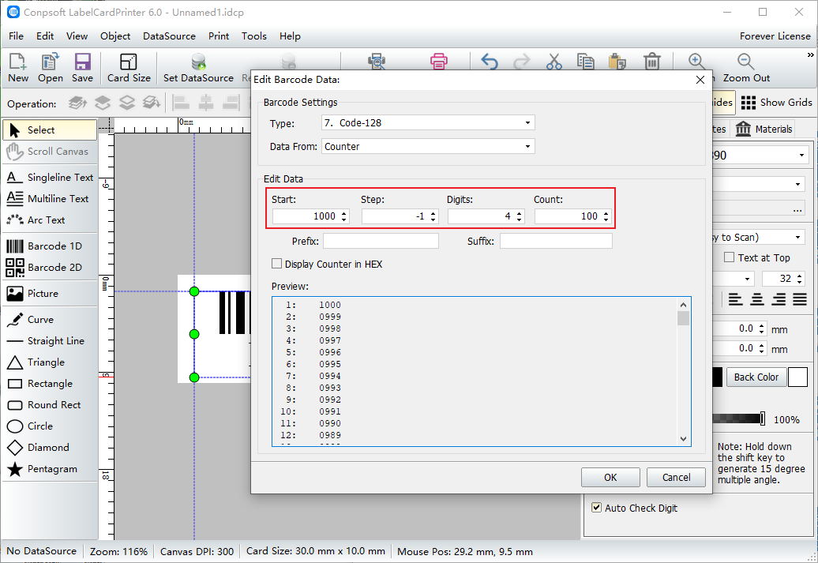The height and width of the screenshot is (563, 818).
Task: Switch to the Materials tab
Action: pyautogui.click(x=764, y=129)
